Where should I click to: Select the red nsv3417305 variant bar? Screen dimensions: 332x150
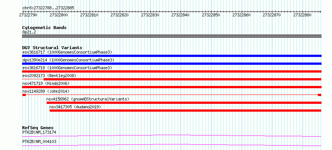click(x=185, y=111)
